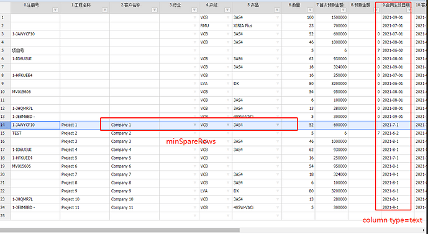
Task: Expand the XIRIA Plus product dropdown in row 2
Action: (x=278, y=25)
